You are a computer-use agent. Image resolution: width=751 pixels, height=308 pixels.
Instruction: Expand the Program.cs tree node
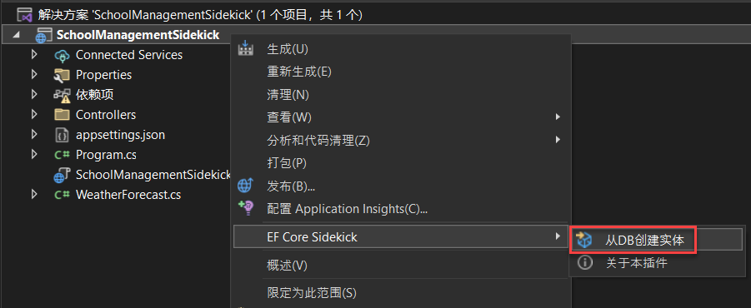33,154
